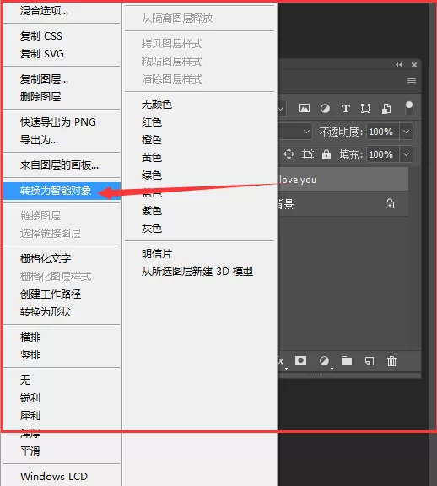Click lock icon on background layer
The height and width of the screenshot is (486, 437).
click(390, 203)
